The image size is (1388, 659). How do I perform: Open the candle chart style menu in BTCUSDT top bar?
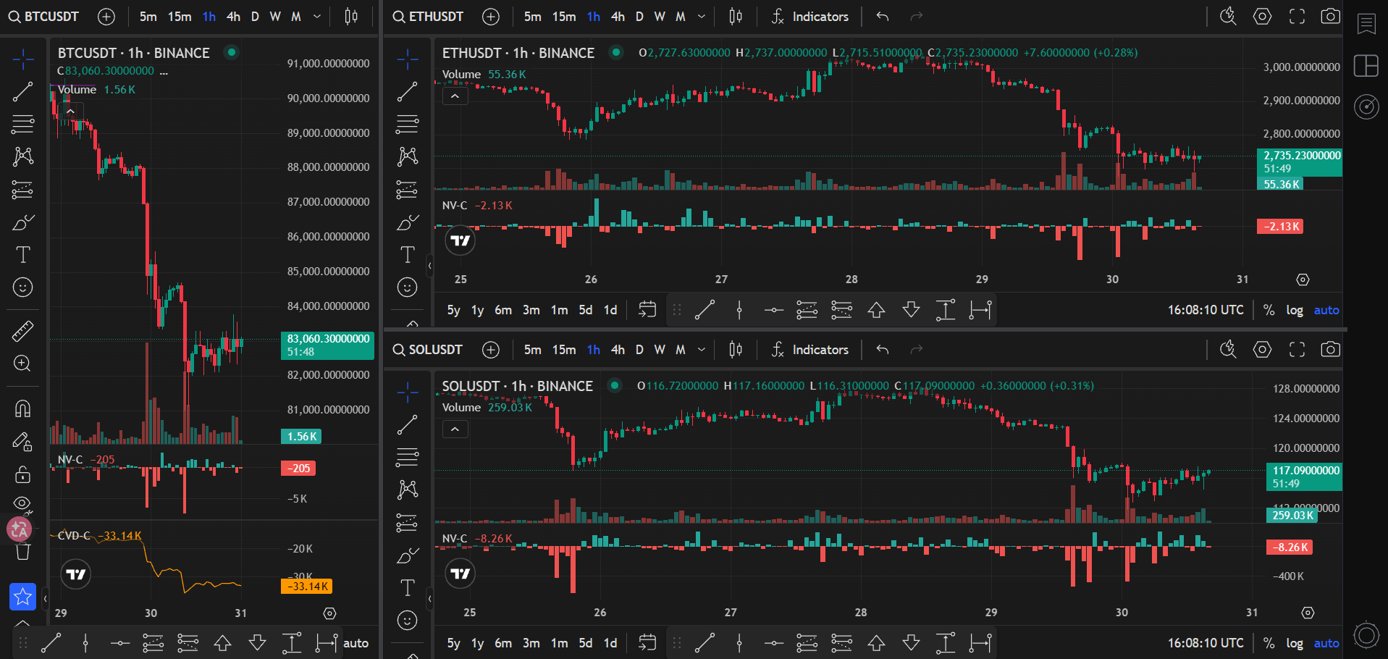coord(351,17)
